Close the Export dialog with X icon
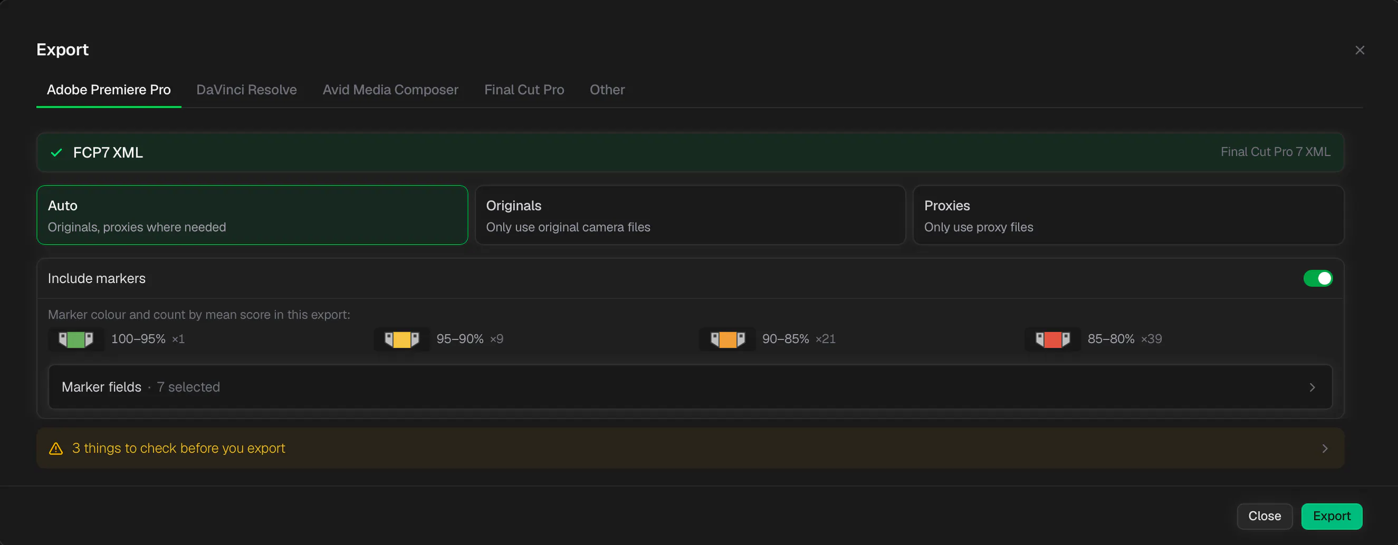1398x545 pixels. 1359,50
